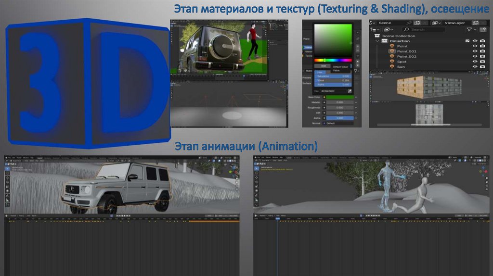The height and width of the screenshot is (276, 493).
Task: Select the Measure tool in the right animation window
Action: [x=257, y=200]
